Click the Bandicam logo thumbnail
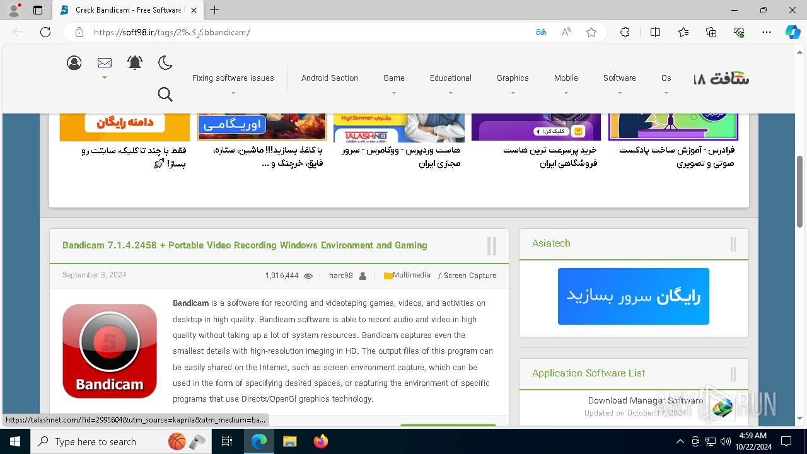 click(x=110, y=351)
